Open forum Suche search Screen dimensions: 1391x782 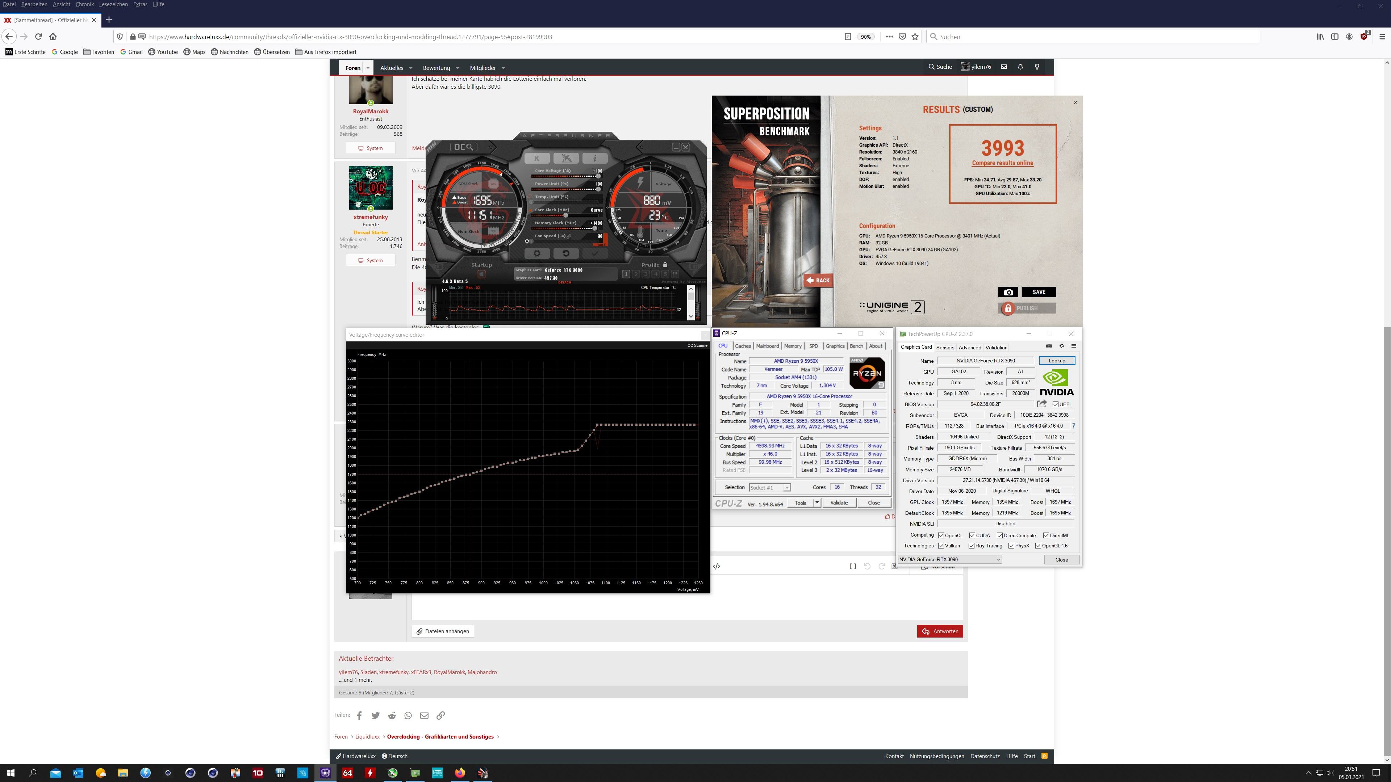940,67
